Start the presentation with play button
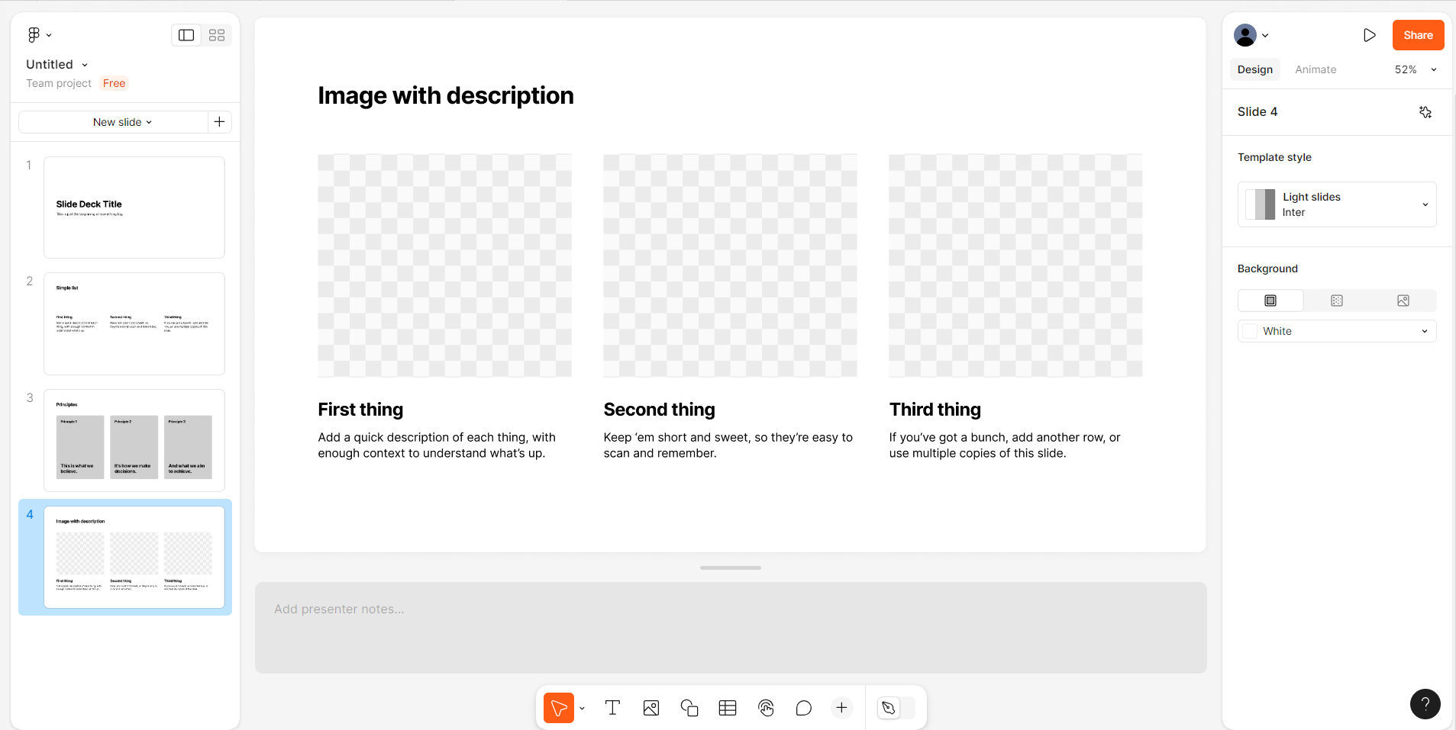 click(x=1370, y=35)
